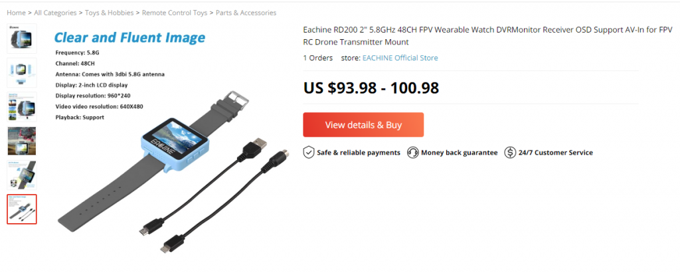This screenshot has width=680, height=273.
Task: Select the fourth thumbnail with drone photo
Action: tap(22, 141)
